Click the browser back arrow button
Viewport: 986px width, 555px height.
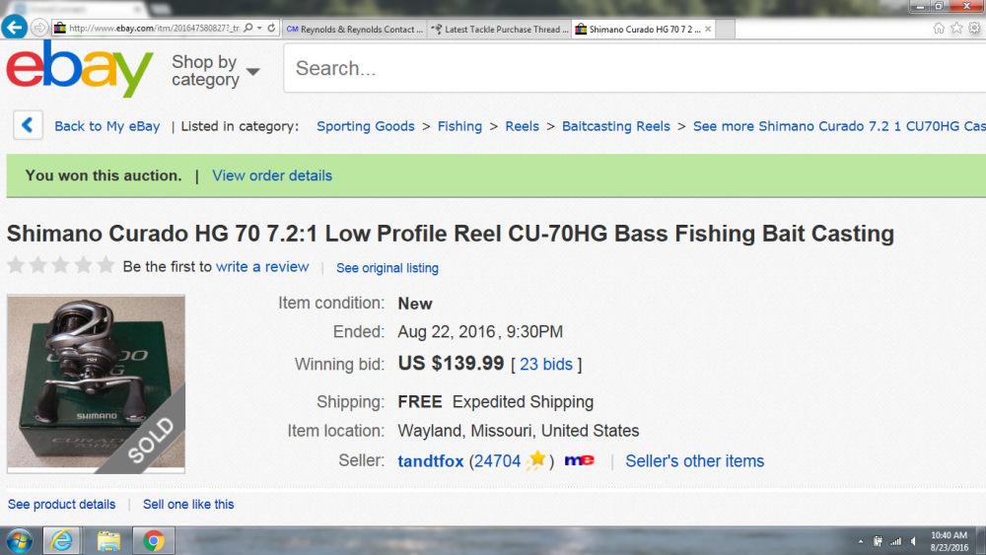pyautogui.click(x=14, y=28)
